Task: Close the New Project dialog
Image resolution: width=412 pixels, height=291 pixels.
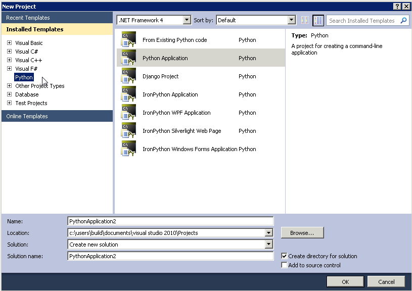Action: coord(406,6)
